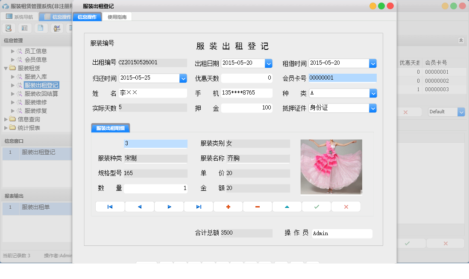Select the search/preview toolbar icon
The width and height of the screenshot is (469, 279).
coord(9,28)
